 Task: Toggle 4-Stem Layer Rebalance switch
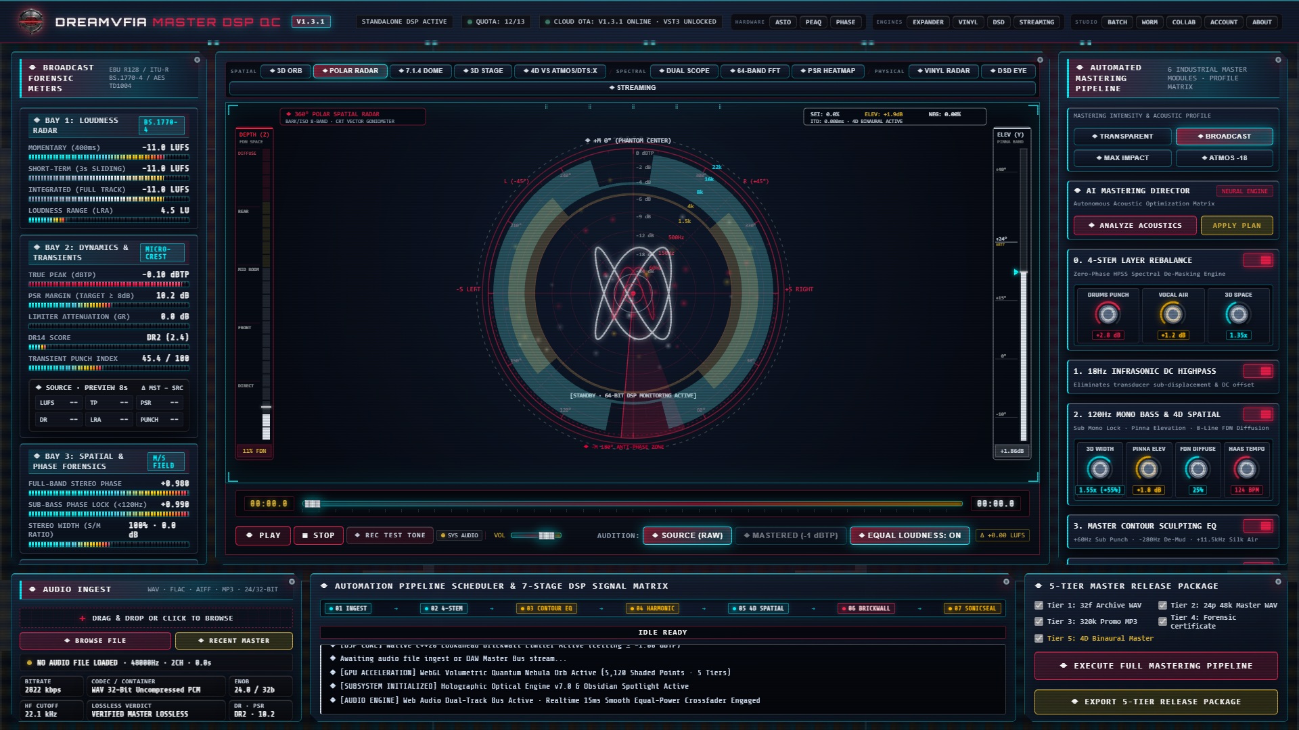(1258, 260)
